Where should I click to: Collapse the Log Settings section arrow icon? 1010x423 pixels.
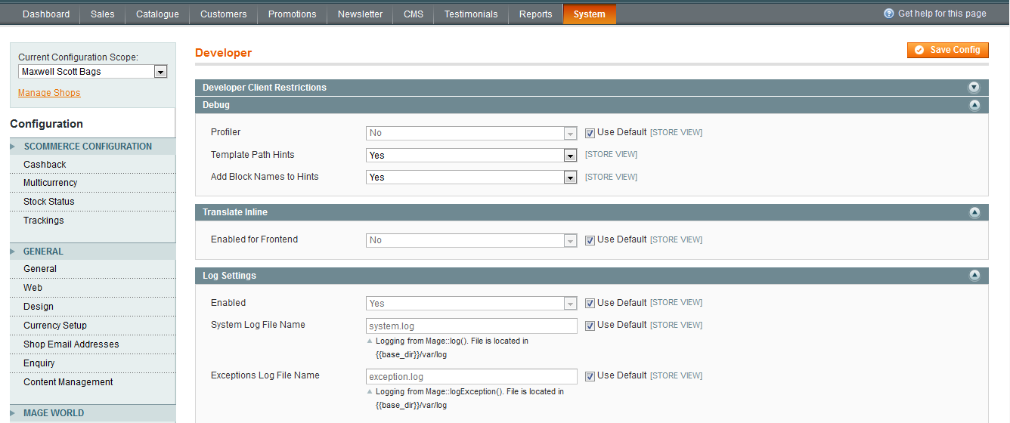974,276
